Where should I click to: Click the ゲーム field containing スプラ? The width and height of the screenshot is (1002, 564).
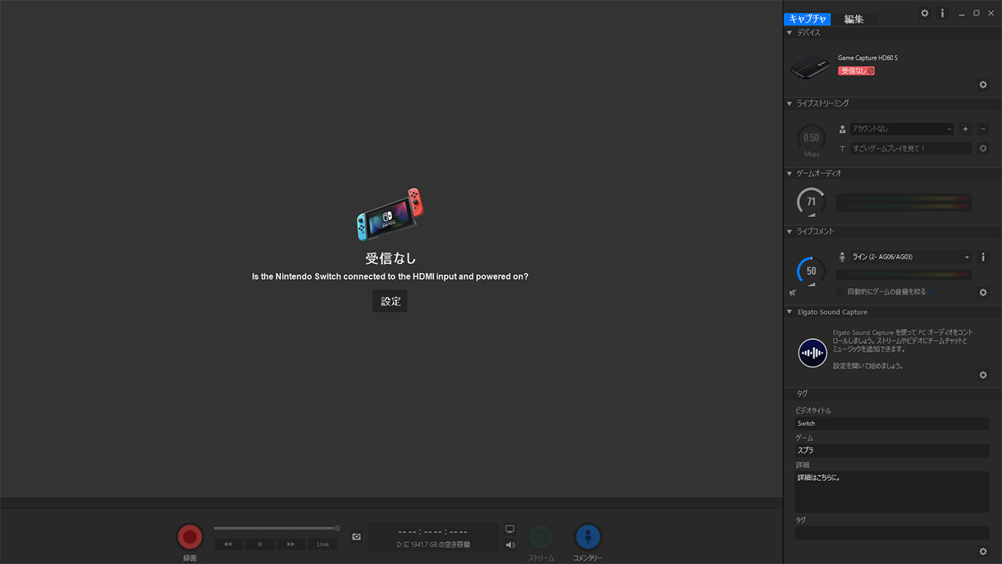[892, 451]
